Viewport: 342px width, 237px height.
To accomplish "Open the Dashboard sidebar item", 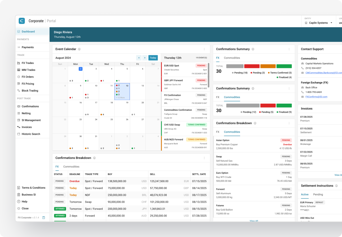I will pyautogui.click(x=32, y=31).
